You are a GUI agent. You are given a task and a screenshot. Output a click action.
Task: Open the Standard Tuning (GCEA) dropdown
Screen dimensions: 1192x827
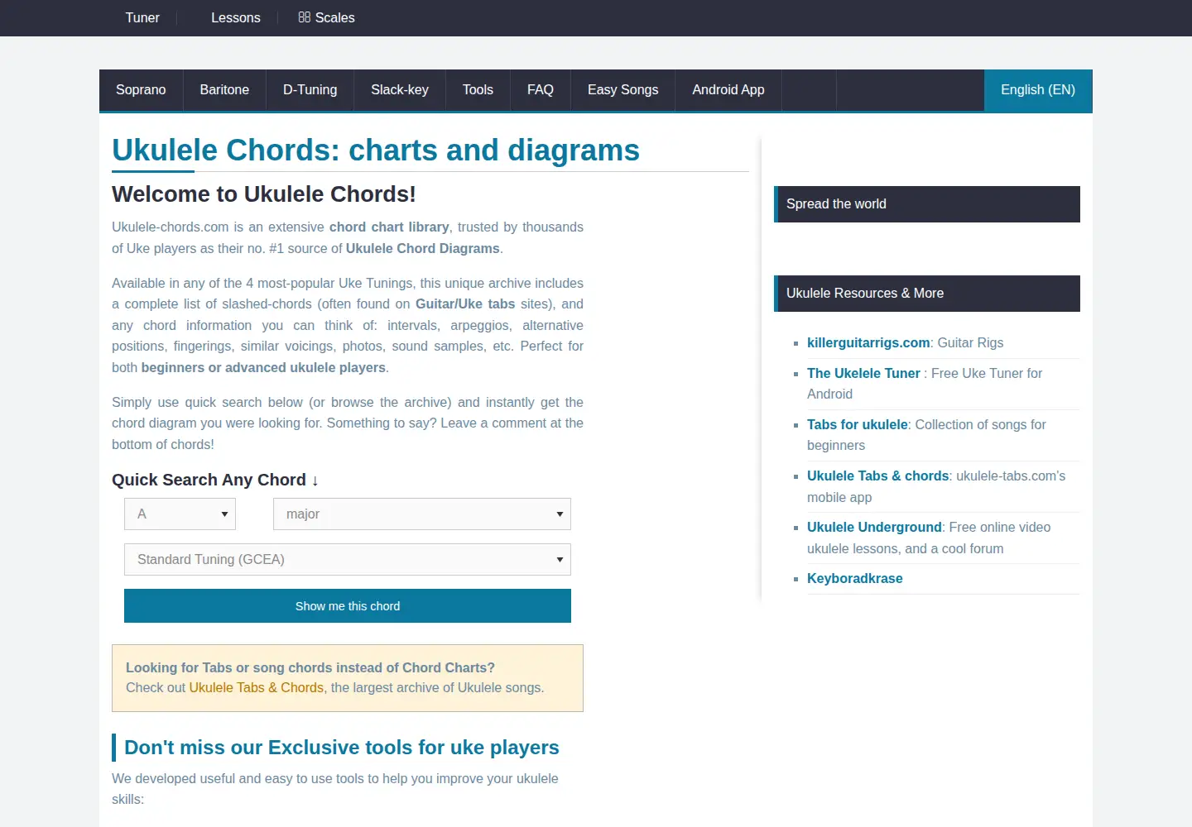[x=348, y=560]
